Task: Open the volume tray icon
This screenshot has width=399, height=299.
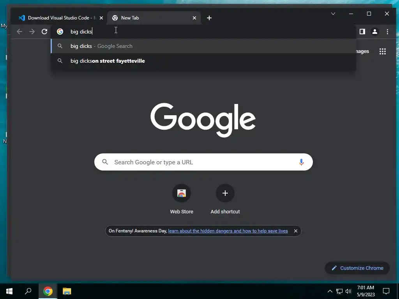Action: [348, 291]
